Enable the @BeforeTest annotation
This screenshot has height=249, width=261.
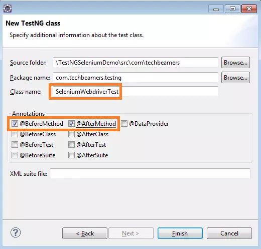coord(15,145)
